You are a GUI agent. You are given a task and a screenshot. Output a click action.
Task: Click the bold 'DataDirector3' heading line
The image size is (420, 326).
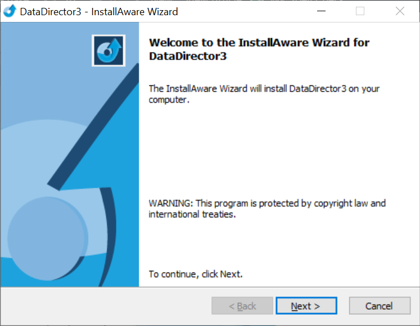188,56
